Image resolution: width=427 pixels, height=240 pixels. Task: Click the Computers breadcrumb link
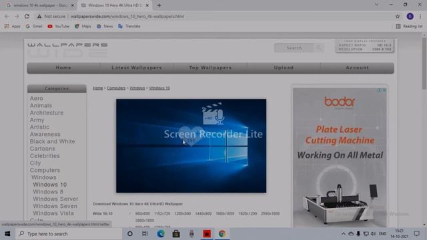[116, 88]
